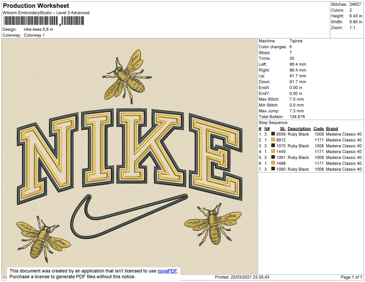The width and height of the screenshot is (365, 282).
Task: Click the swoosh in the design preview
Action: [x=129, y=216]
